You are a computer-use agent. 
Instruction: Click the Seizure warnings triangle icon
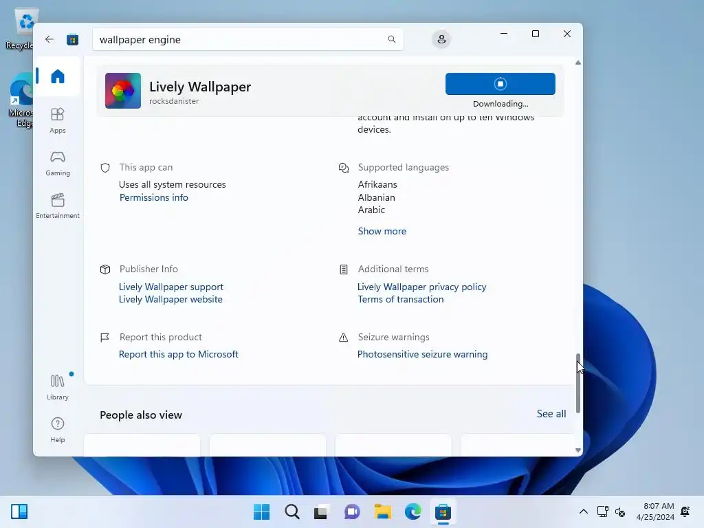click(344, 337)
